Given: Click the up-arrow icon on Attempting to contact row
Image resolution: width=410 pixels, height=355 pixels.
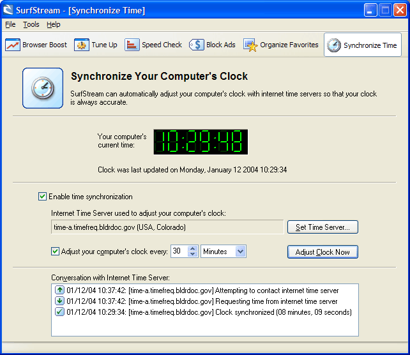Looking at the screenshot, I should click(x=59, y=290).
